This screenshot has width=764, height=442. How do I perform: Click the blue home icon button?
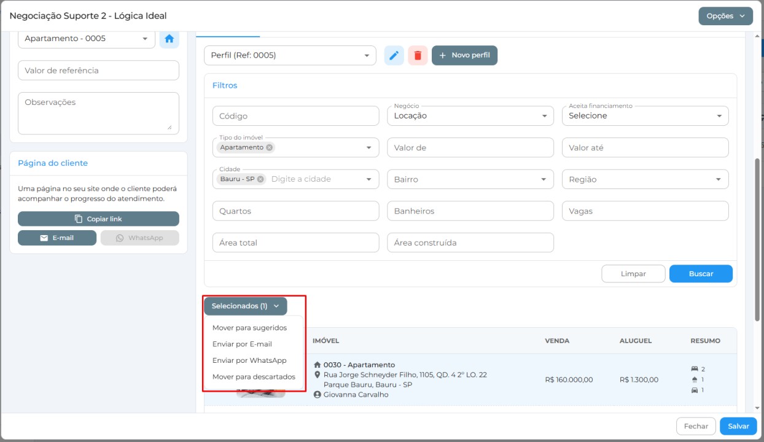(170, 39)
